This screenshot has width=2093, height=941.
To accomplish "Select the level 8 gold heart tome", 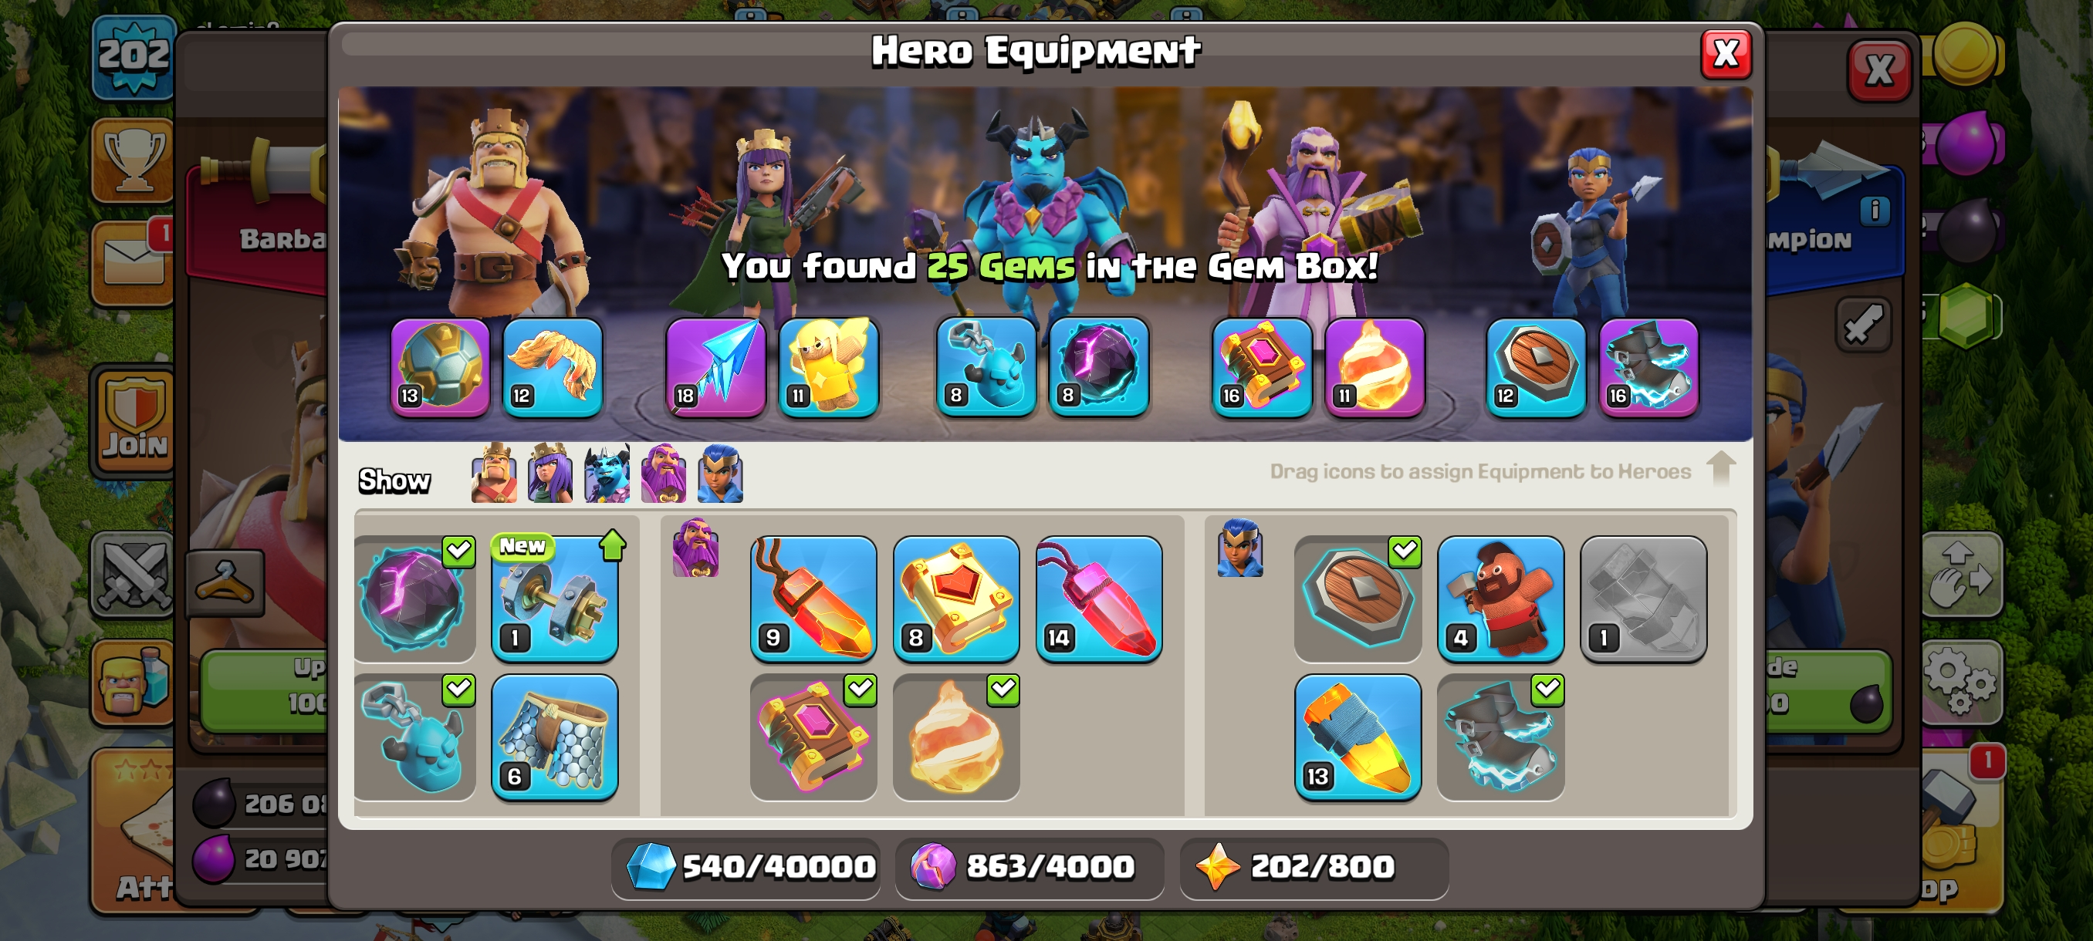I will pyautogui.click(x=956, y=599).
